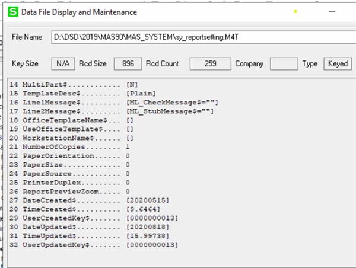Click the [15.99738] time updated value

click(148, 236)
